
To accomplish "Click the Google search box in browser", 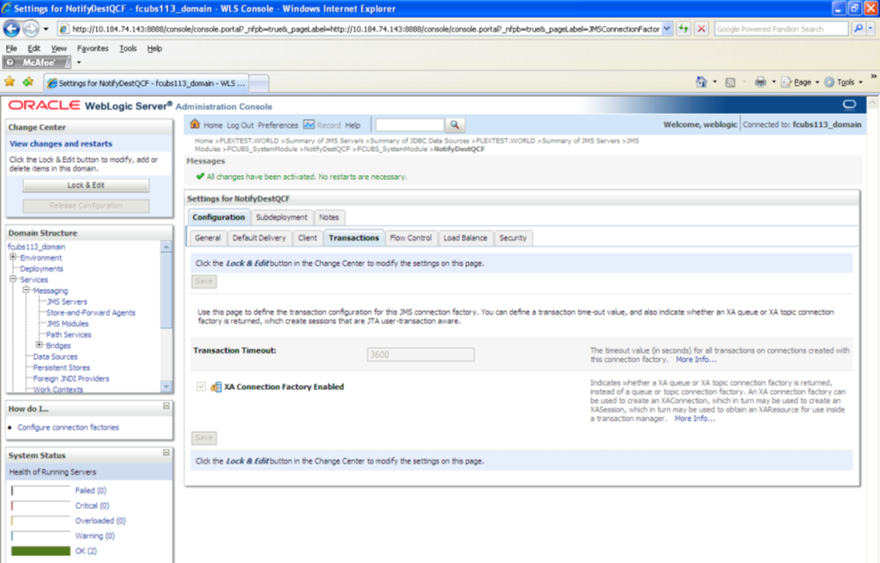I will pyautogui.click(x=781, y=28).
